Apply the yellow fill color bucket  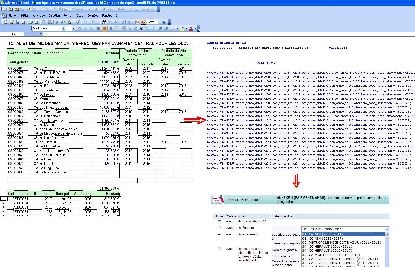[182, 28]
